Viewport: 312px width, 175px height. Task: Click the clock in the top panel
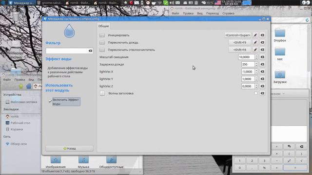(x=231, y=3)
